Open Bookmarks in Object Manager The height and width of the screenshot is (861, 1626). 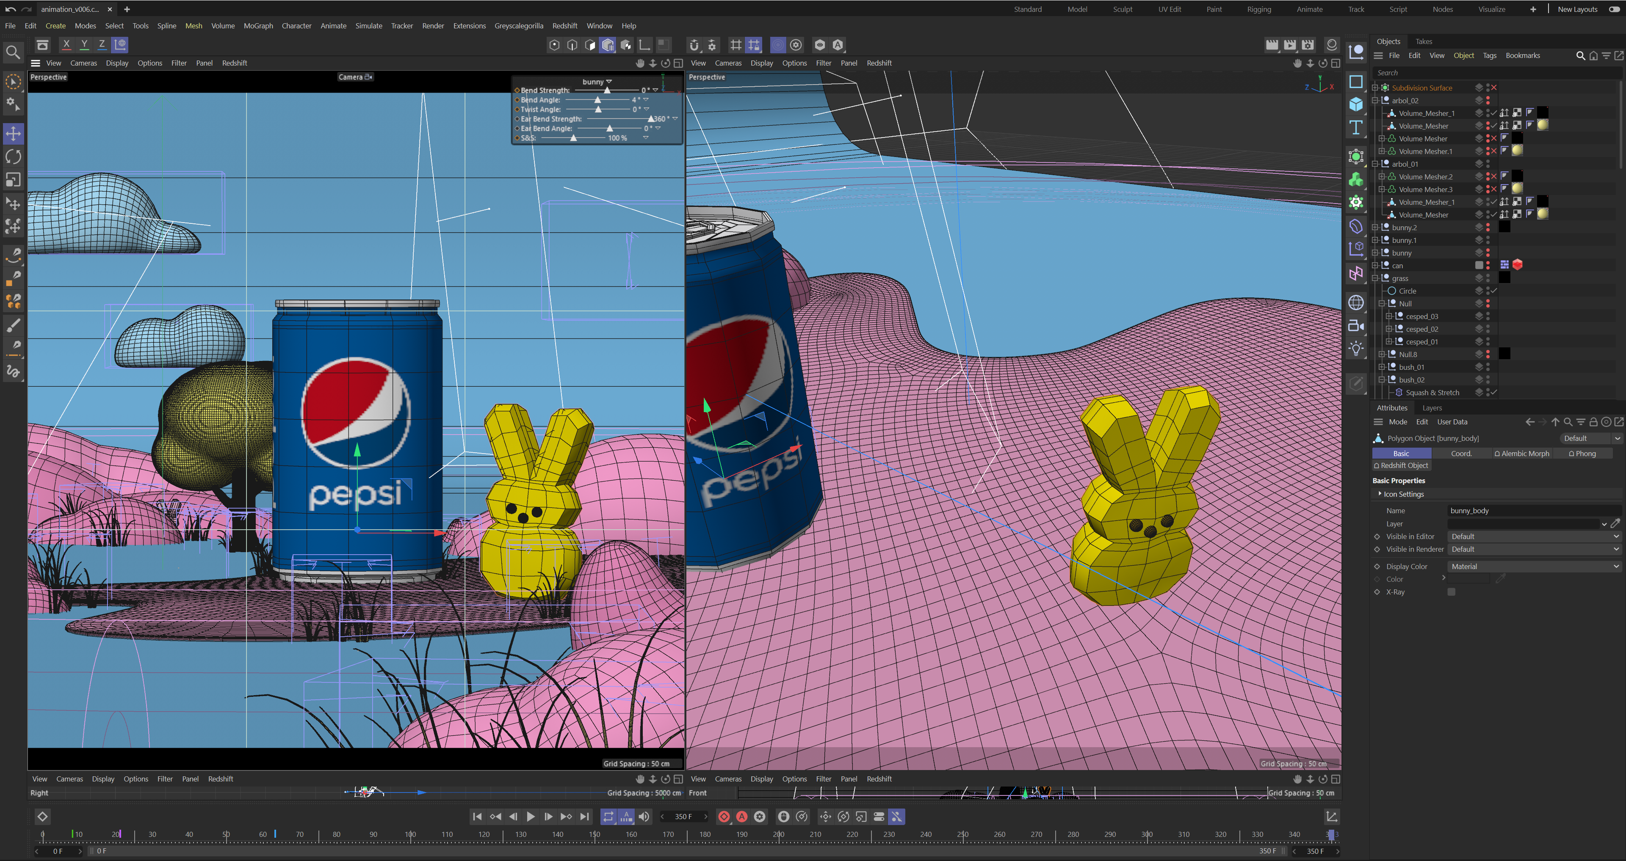coord(1523,55)
